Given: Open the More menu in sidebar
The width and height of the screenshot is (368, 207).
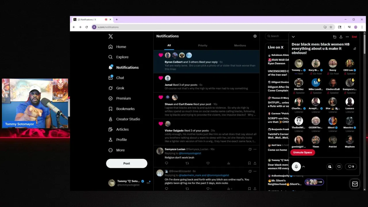Looking at the screenshot, I should pyautogui.click(x=116, y=150).
